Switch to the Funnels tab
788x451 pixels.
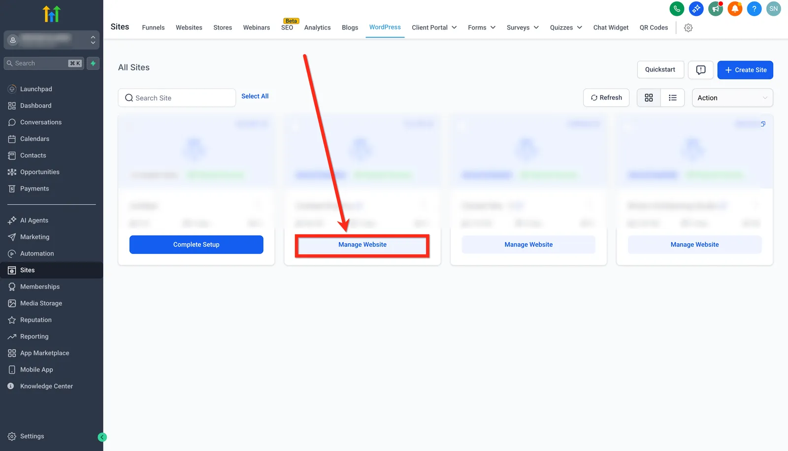click(x=153, y=28)
